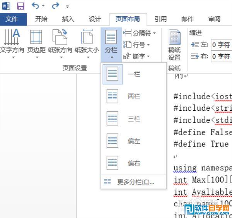
Task: Click the '#define True' text line
Action: (x=201, y=144)
